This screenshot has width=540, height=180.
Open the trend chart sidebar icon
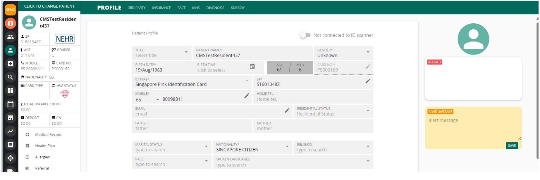10,131
